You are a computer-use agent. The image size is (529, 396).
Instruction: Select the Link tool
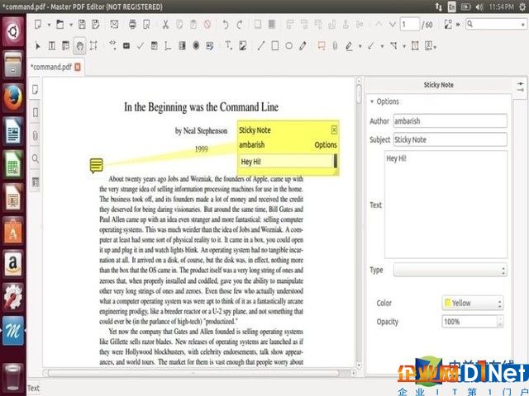click(x=112, y=45)
